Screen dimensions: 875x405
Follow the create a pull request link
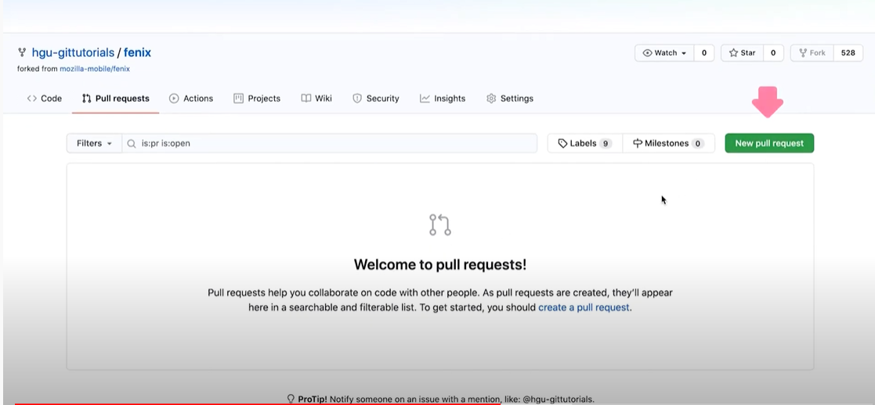[x=584, y=307]
